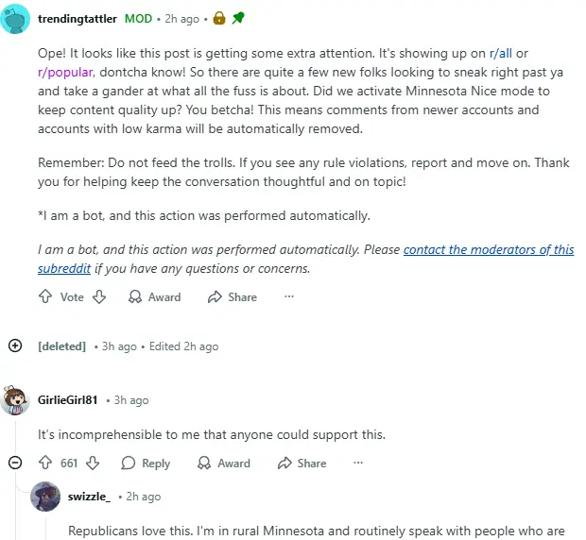The image size is (586, 540).
Task: Downvote GirlieGirl81's comment
Action: [93, 463]
